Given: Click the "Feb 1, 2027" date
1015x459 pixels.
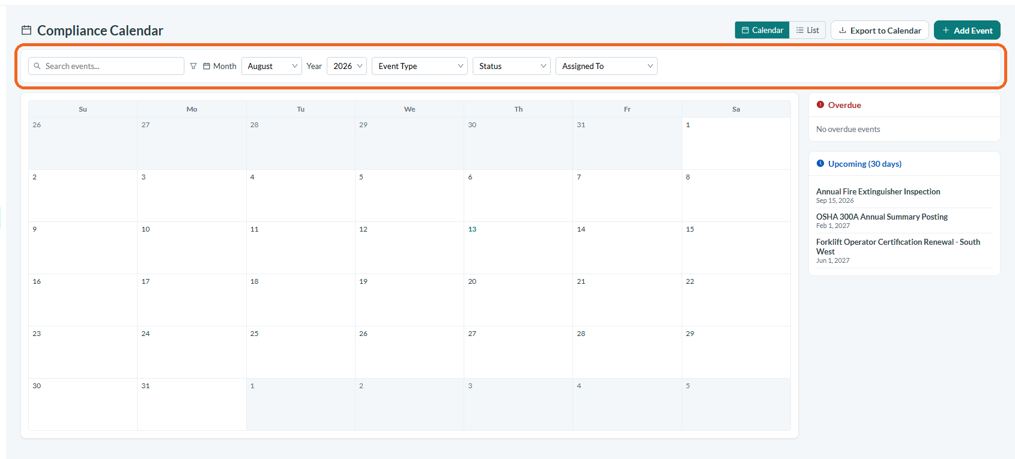Looking at the screenshot, I should 833,226.
